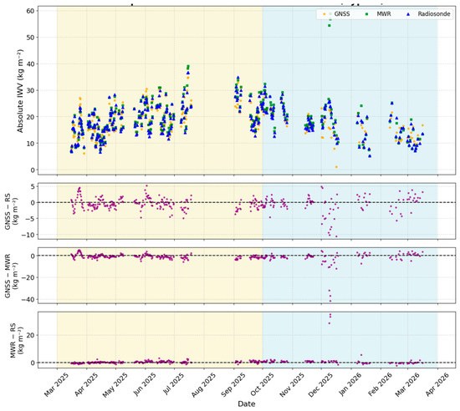Click the MWR − RS axis label
This screenshot has width=460, height=411.
tap(17, 340)
